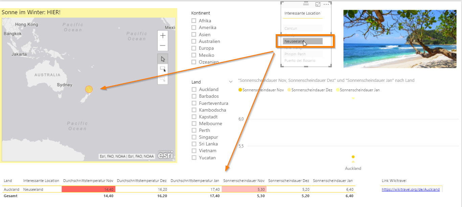The image size is (462, 207).
Task: Tick the Melbourne checkbox
Action: click(194, 123)
